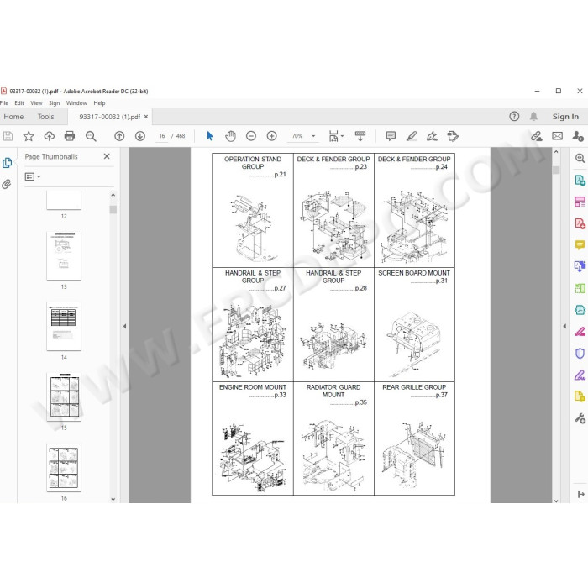Activate the hand pan tool
Image resolution: width=588 pixels, height=588 pixels.
click(230, 136)
